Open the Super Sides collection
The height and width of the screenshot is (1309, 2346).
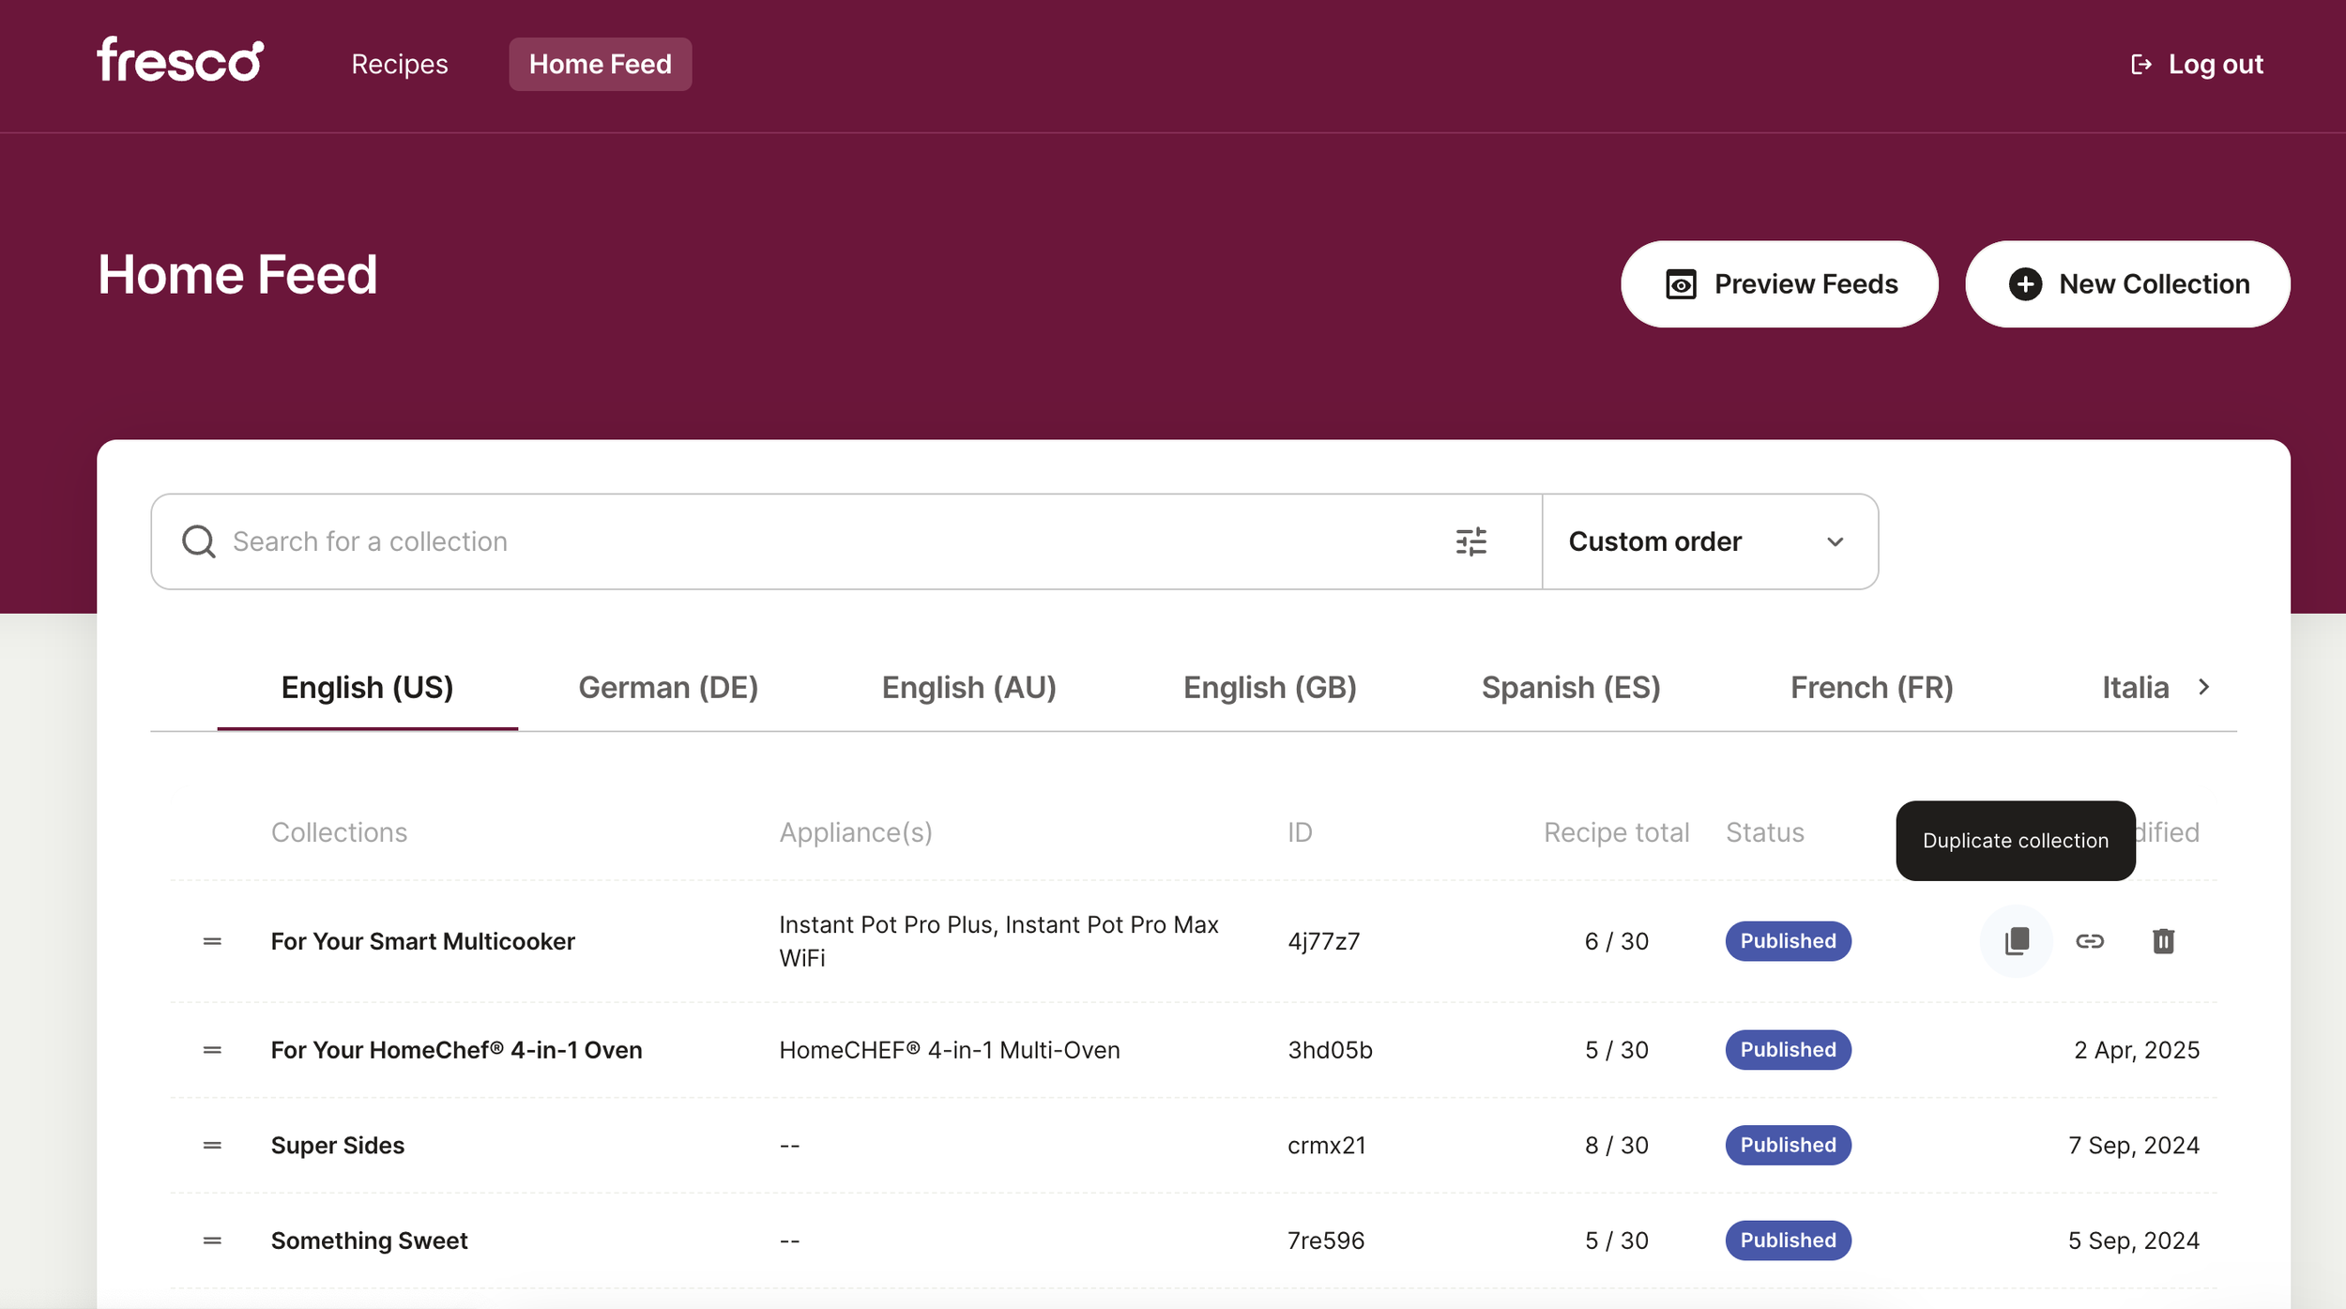337,1145
